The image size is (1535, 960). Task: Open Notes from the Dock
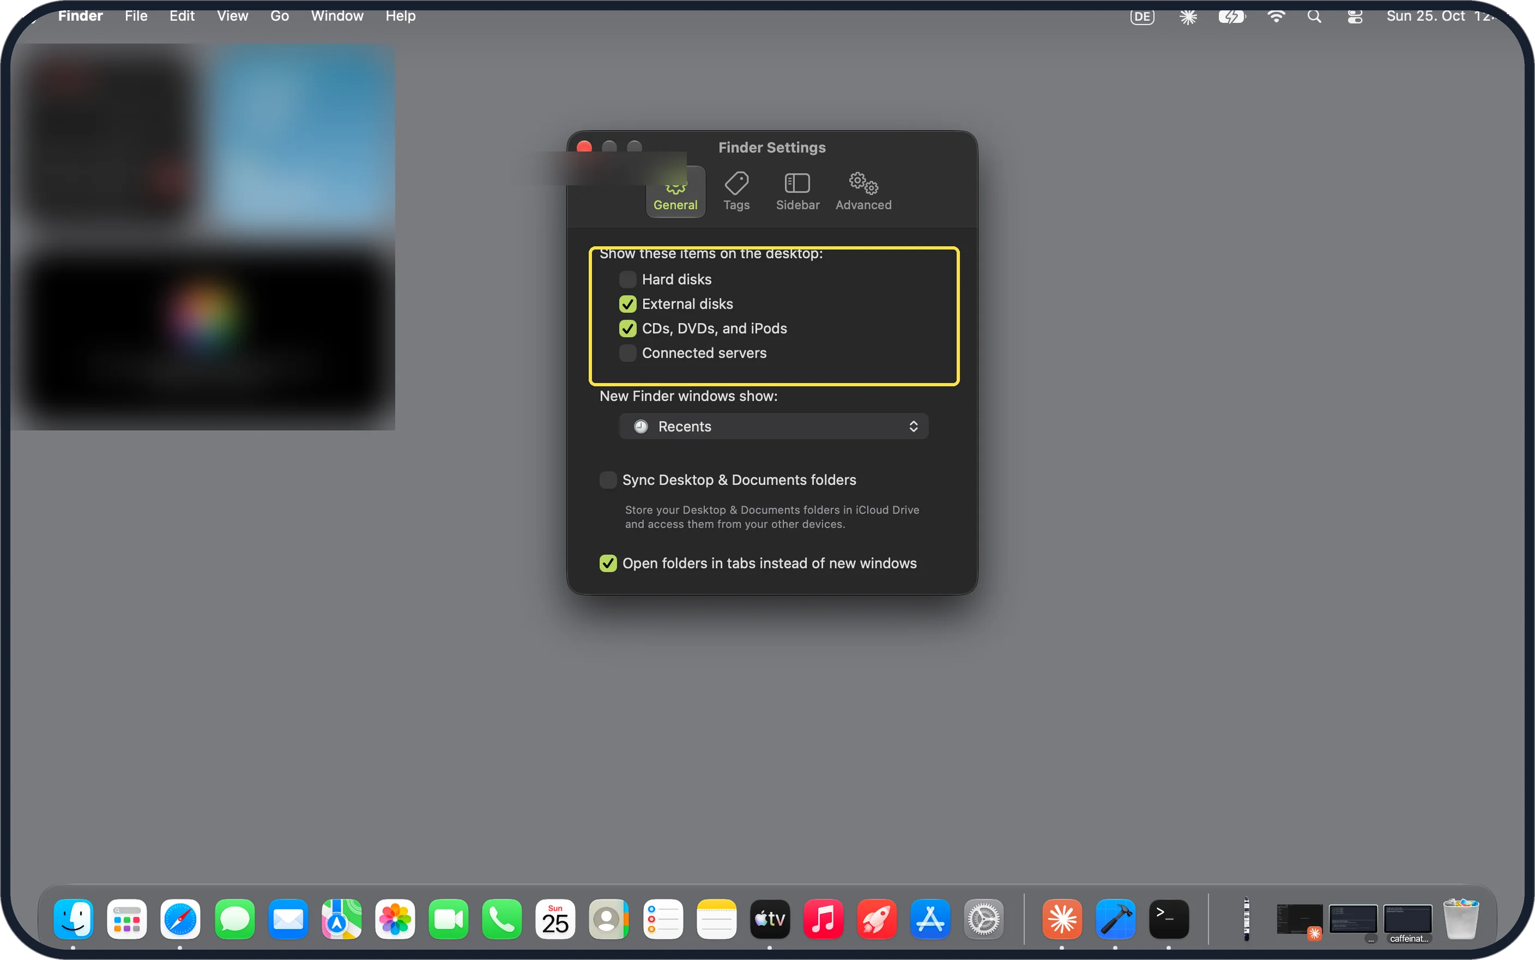coord(716,919)
